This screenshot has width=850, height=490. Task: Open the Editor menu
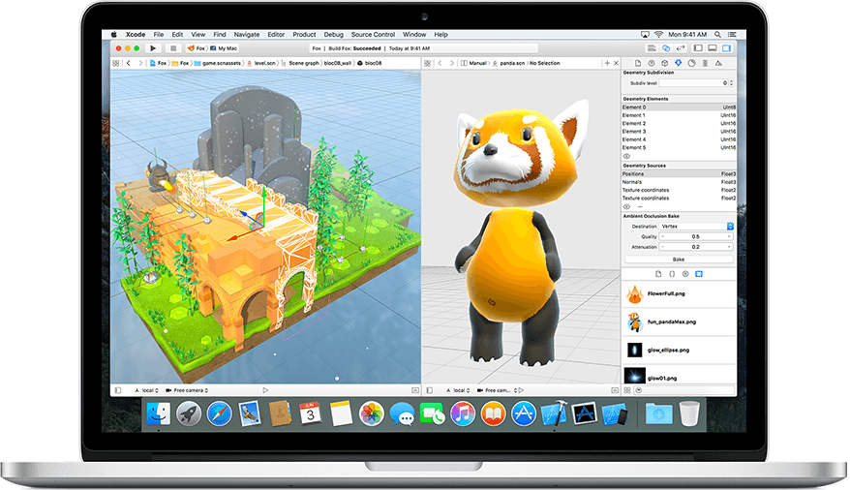pyautogui.click(x=276, y=34)
